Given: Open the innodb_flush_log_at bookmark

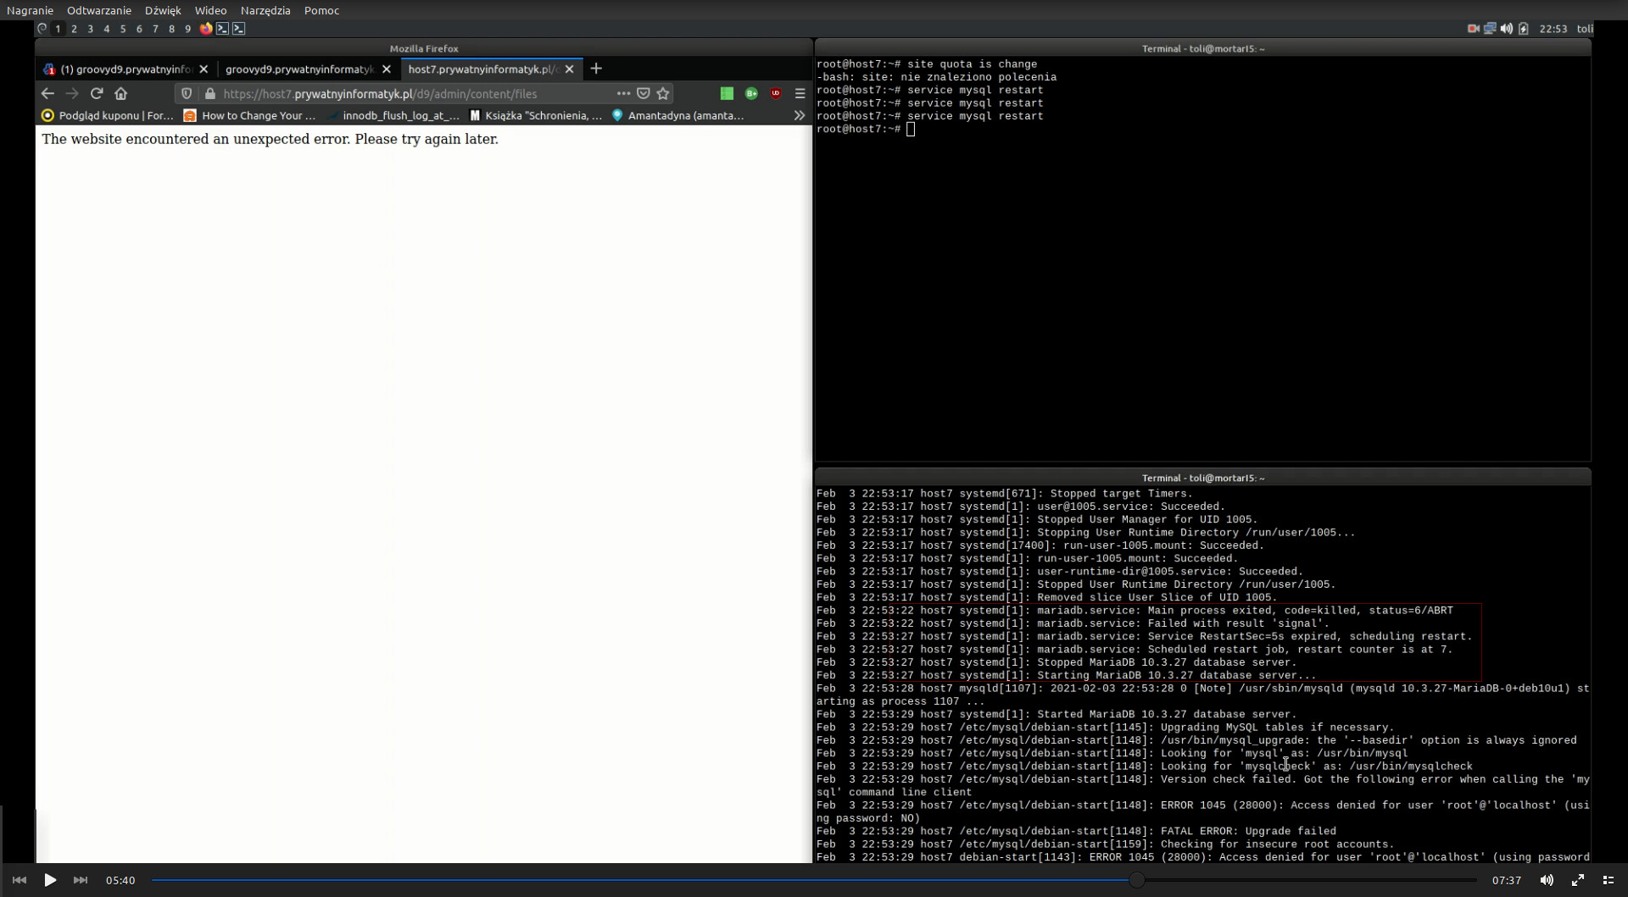Looking at the screenshot, I should (394, 116).
